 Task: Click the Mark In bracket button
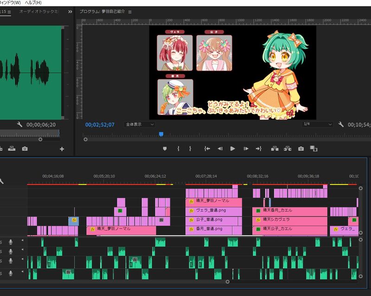pos(178,149)
